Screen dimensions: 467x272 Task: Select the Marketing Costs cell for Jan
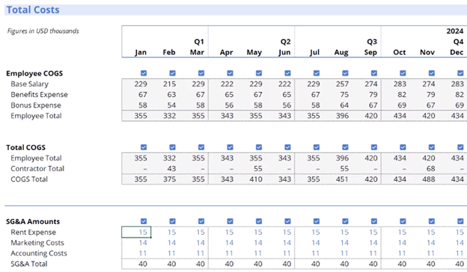click(136, 243)
